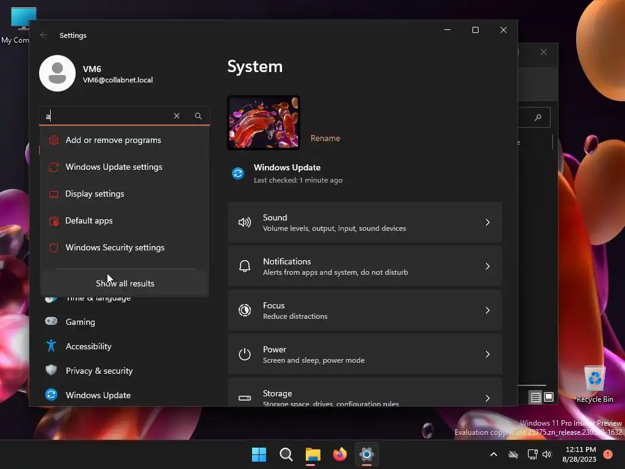
Task: Open Windows Update settings search result
Action: pyautogui.click(x=125, y=167)
